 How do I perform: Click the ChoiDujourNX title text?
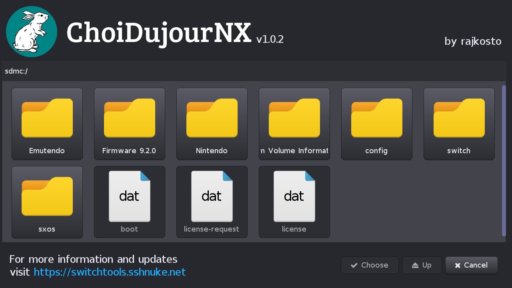click(159, 33)
